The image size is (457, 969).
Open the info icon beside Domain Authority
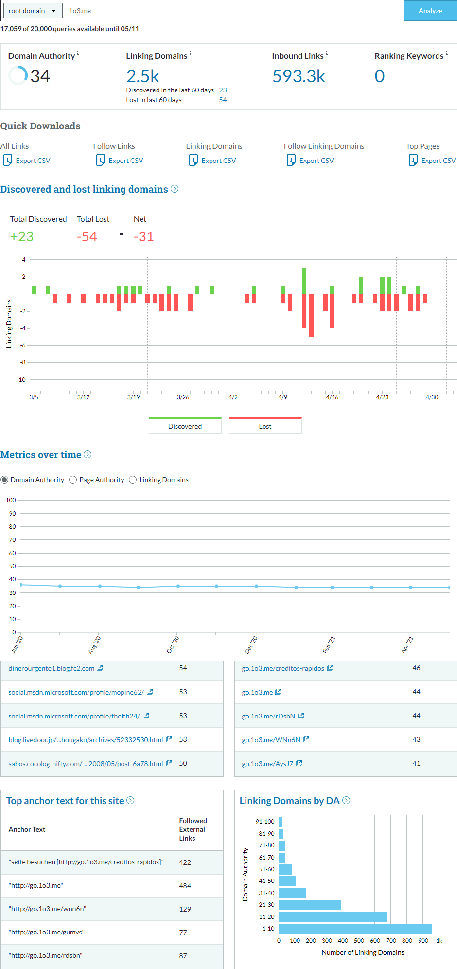click(x=78, y=54)
